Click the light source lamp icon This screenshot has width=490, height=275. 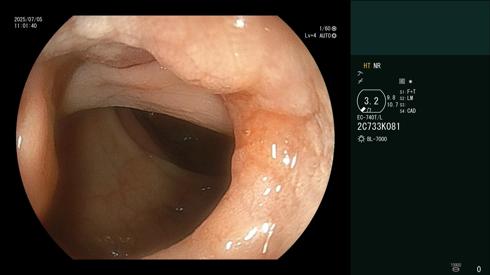tap(361, 139)
